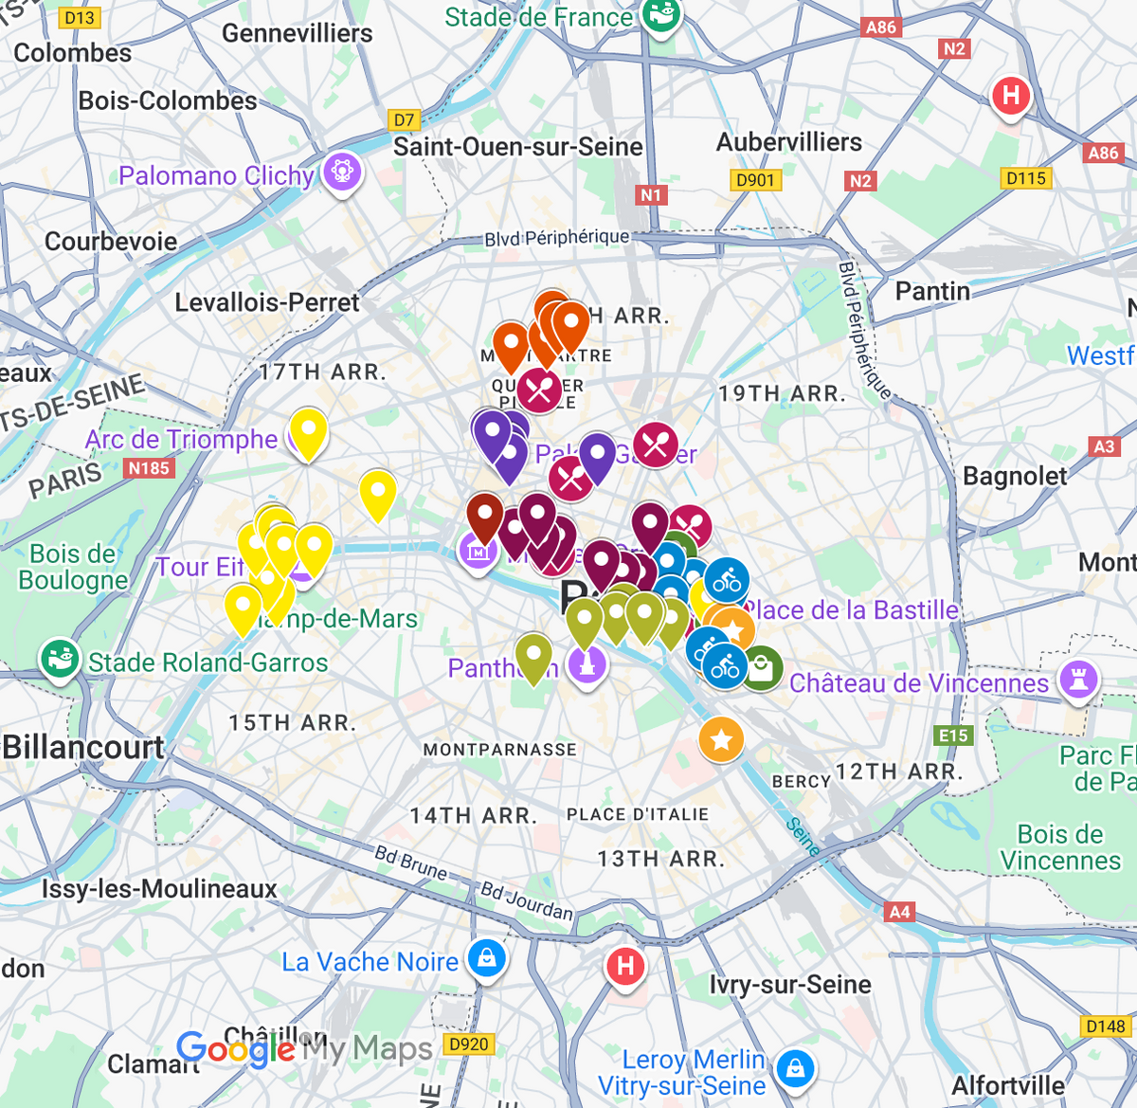Click the Bois de Boulogne park label

tap(73, 567)
